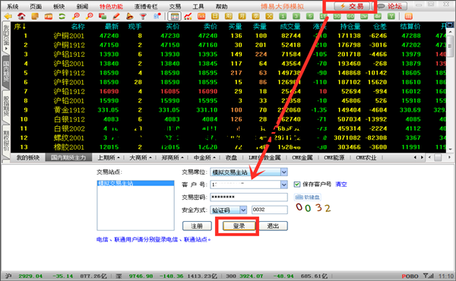456x281 pixels.
Task: Toggle the 保存客户号 checkbox
Action: [296, 185]
